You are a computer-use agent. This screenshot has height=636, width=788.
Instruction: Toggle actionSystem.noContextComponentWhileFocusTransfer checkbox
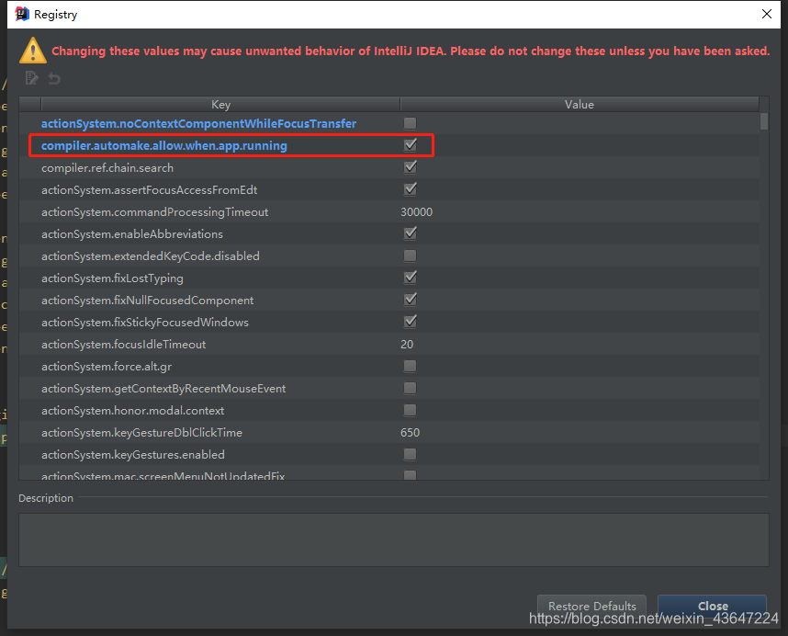(x=411, y=123)
